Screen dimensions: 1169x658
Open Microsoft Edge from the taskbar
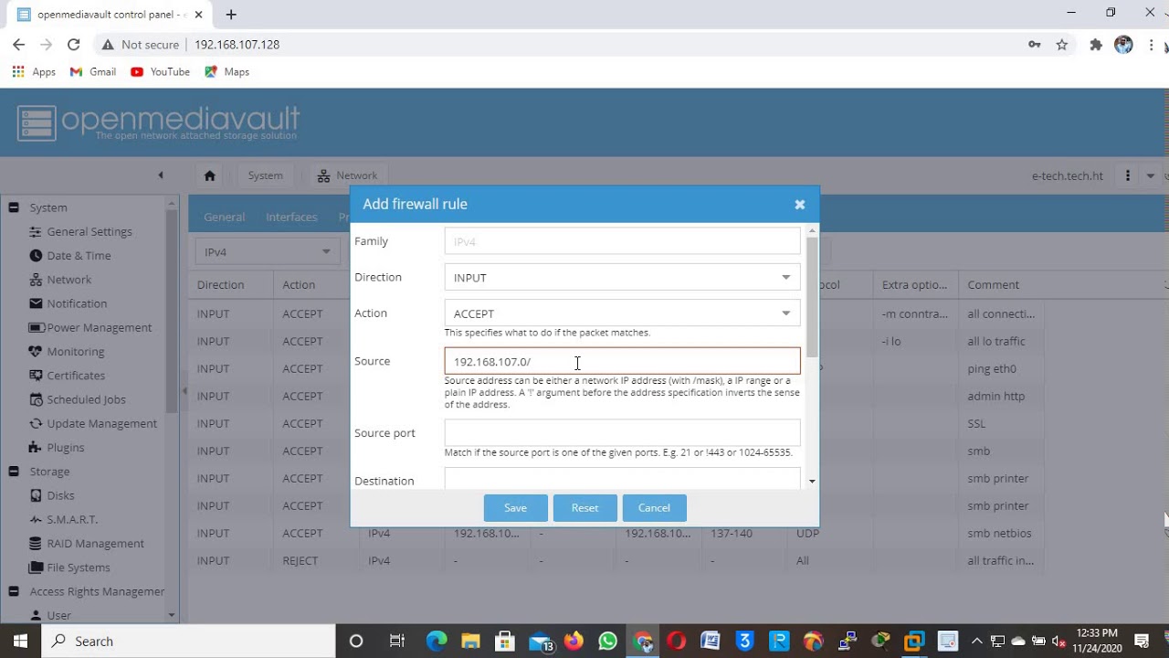(437, 641)
